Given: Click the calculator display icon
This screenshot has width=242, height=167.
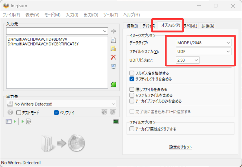Looking at the screenshot, I should click(116, 121).
